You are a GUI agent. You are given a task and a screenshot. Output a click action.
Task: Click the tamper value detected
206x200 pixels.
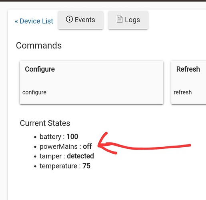tap(80, 156)
